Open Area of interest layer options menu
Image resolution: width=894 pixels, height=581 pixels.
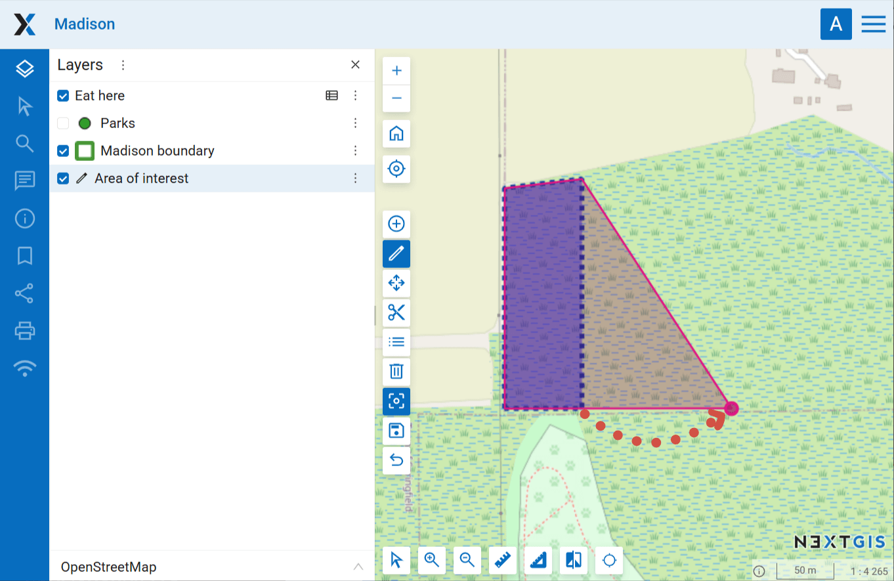(355, 179)
